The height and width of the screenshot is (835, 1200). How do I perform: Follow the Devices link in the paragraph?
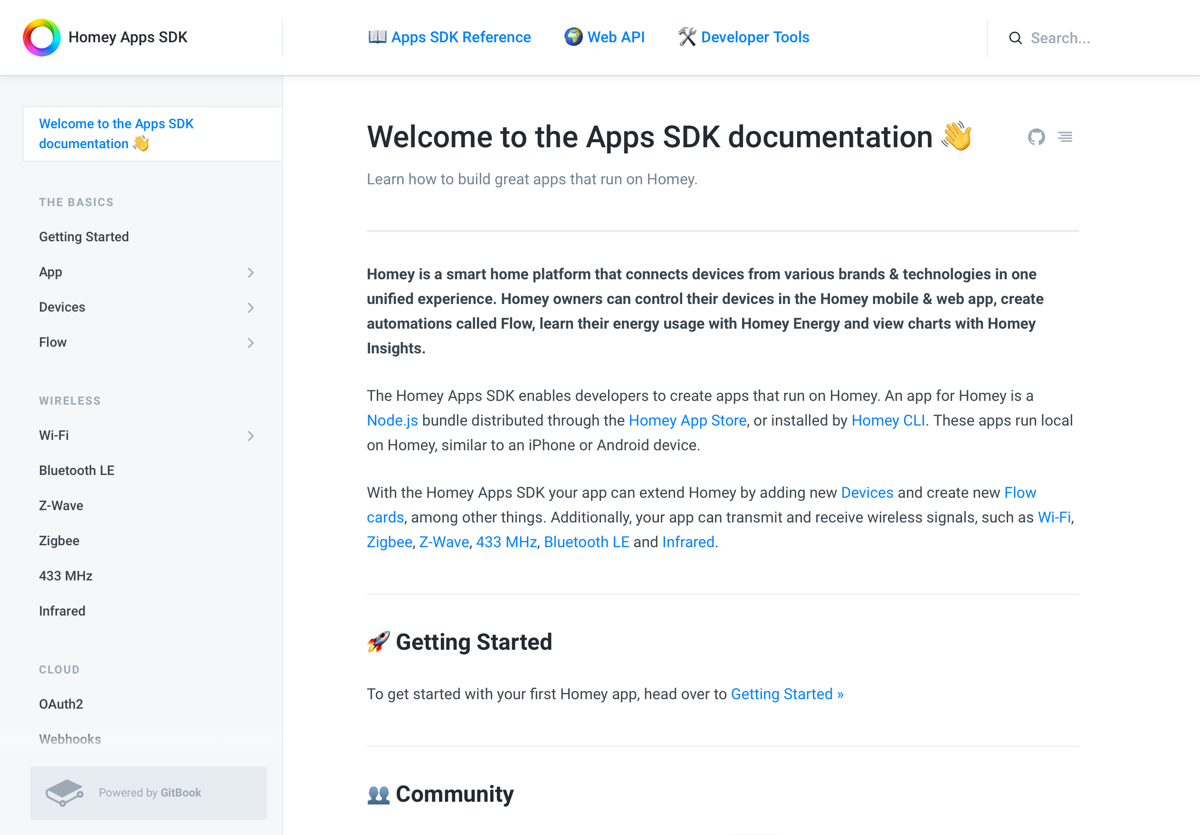867,493
